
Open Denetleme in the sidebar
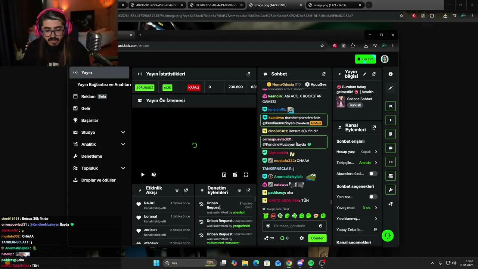[99, 156]
